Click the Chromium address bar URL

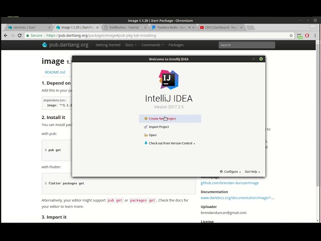pyautogui.click(x=101, y=36)
